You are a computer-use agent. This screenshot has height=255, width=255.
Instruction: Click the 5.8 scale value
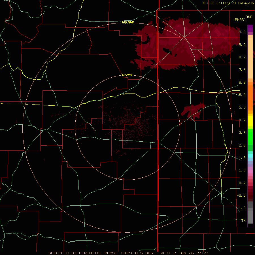[242, 95]
